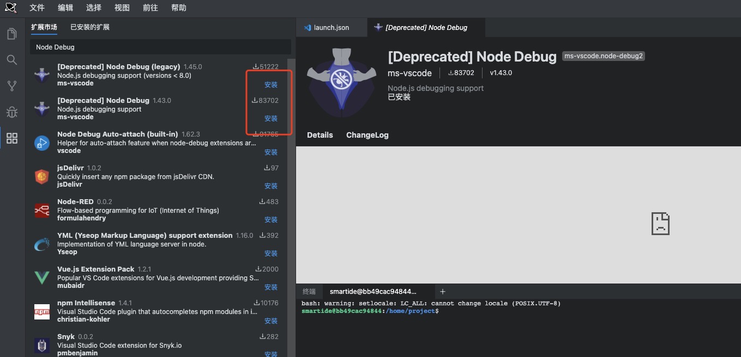Screen dimensions: 741x357
Task: Select YML (Yseop Markup Language) extension title
Action: pos(144,236)
